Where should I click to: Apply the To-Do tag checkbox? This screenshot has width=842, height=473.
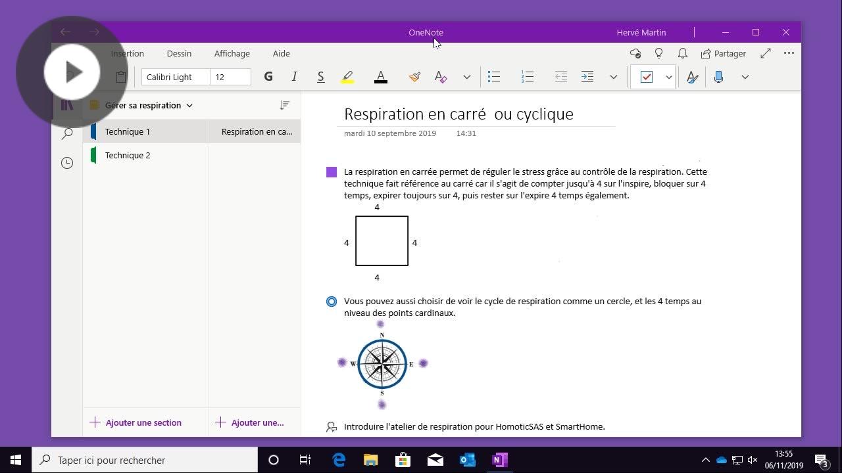[647, 77]
